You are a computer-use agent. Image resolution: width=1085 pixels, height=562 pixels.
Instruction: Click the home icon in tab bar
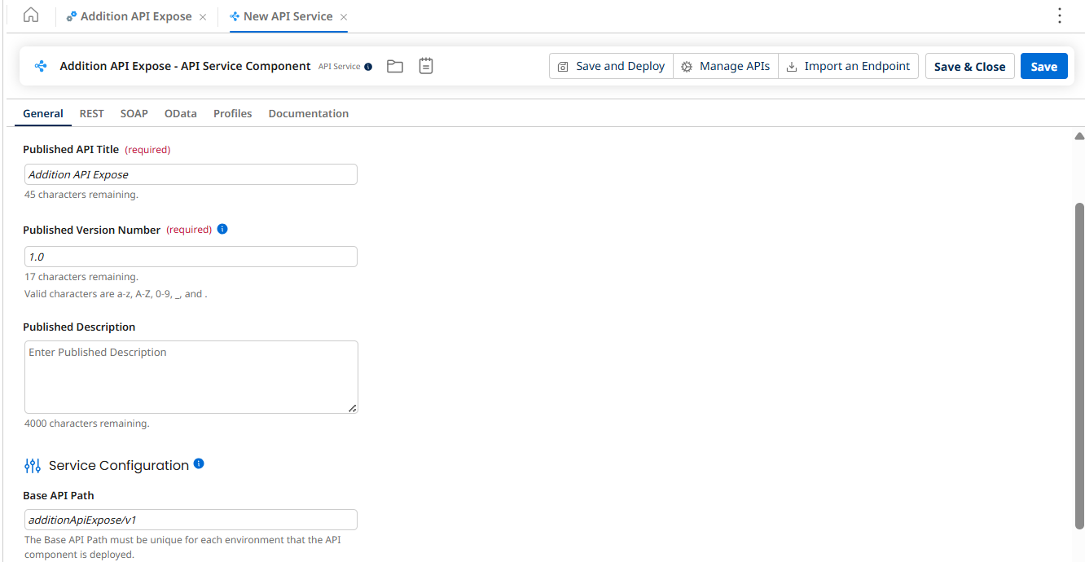coord(30,15)
